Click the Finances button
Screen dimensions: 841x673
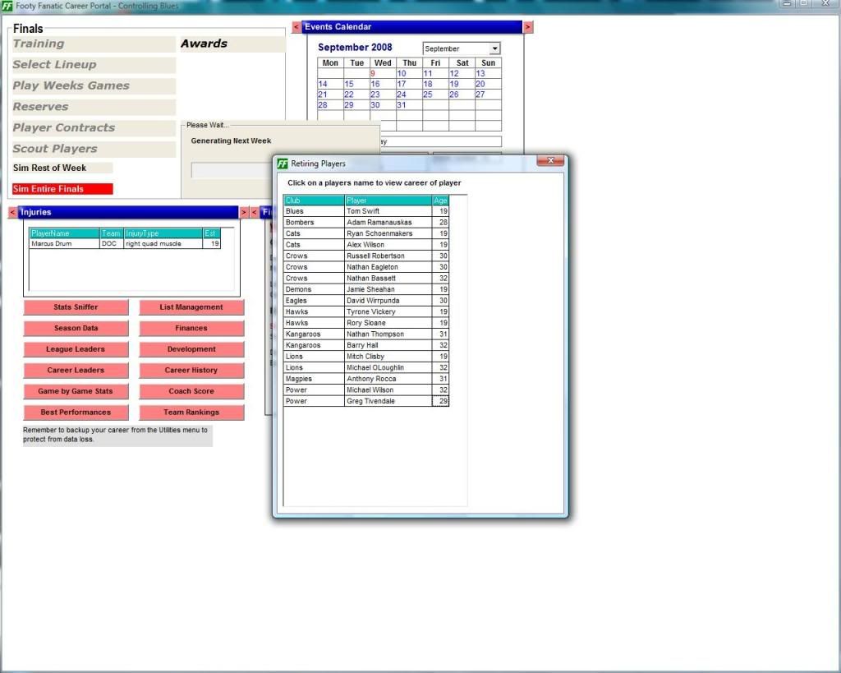coord(191,328)
